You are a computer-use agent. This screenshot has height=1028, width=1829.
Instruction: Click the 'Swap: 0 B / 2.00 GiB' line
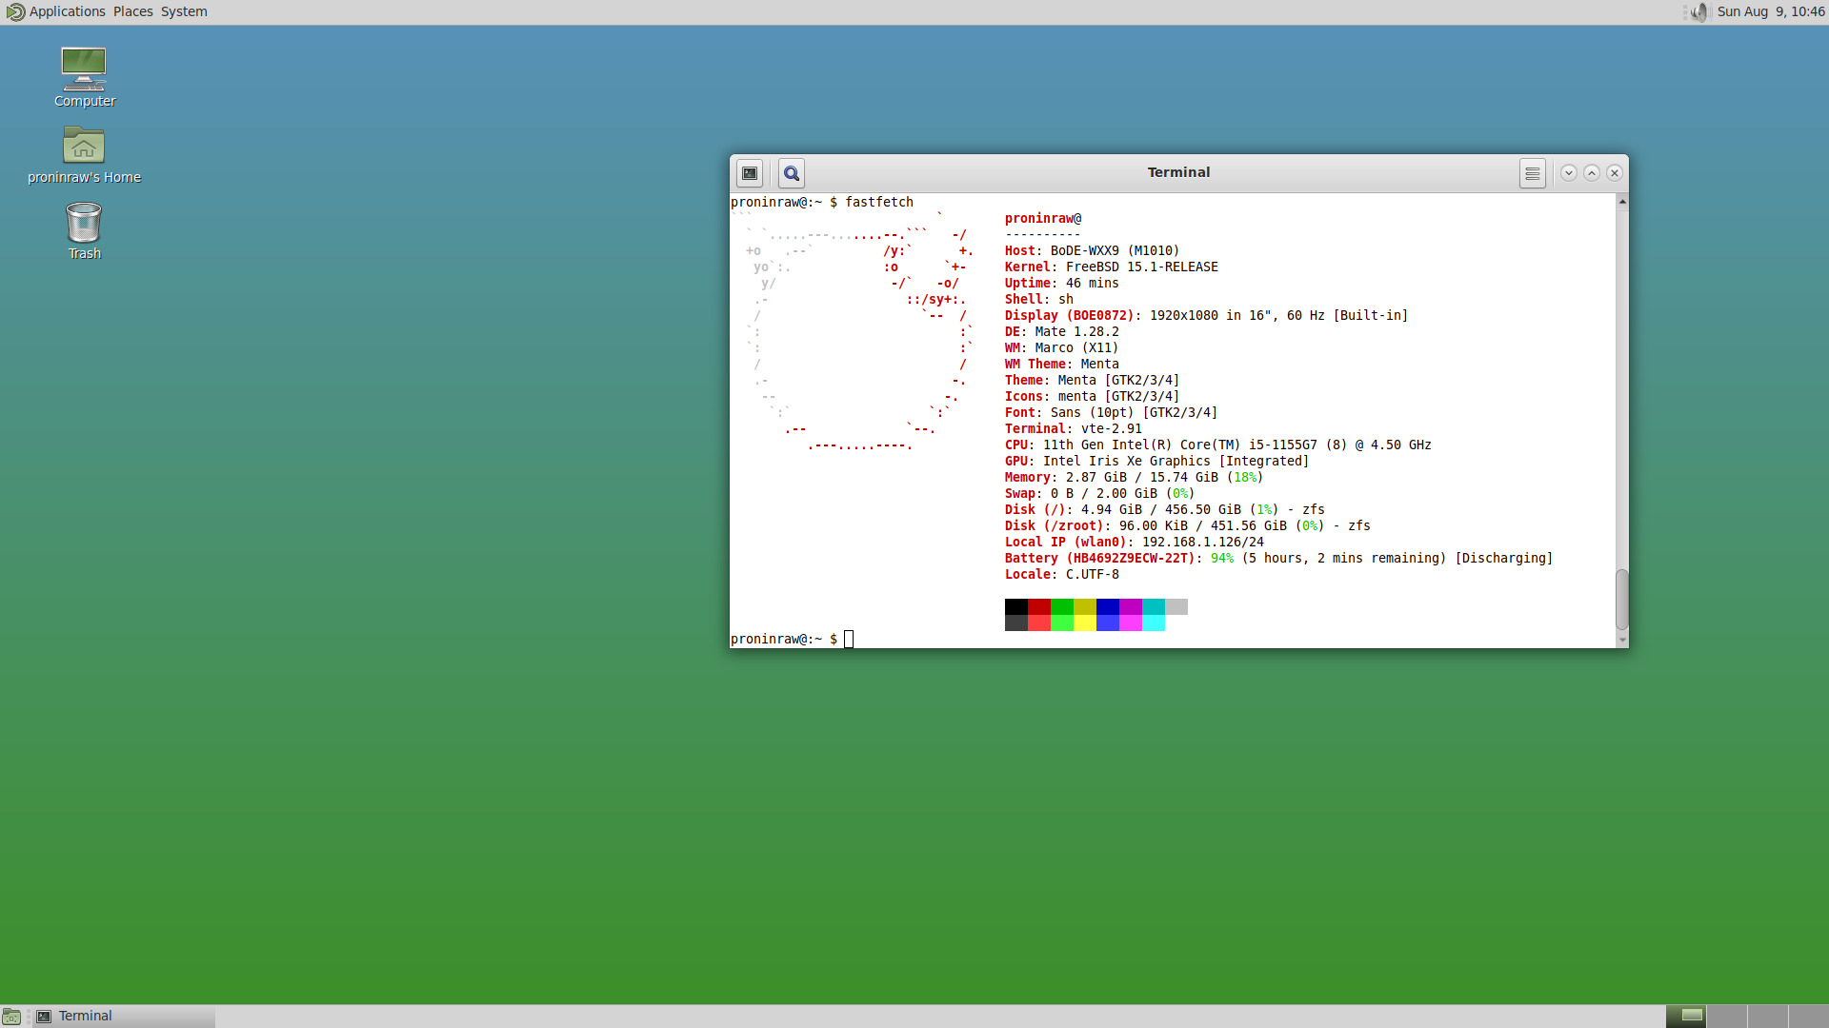(1100, 494)
